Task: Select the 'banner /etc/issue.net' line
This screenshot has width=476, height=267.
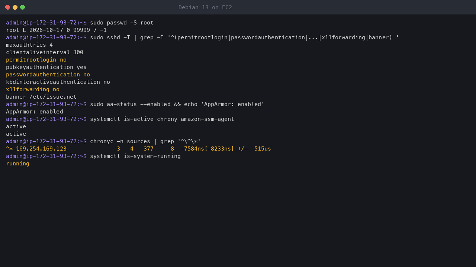Action: tap(41, 97)
